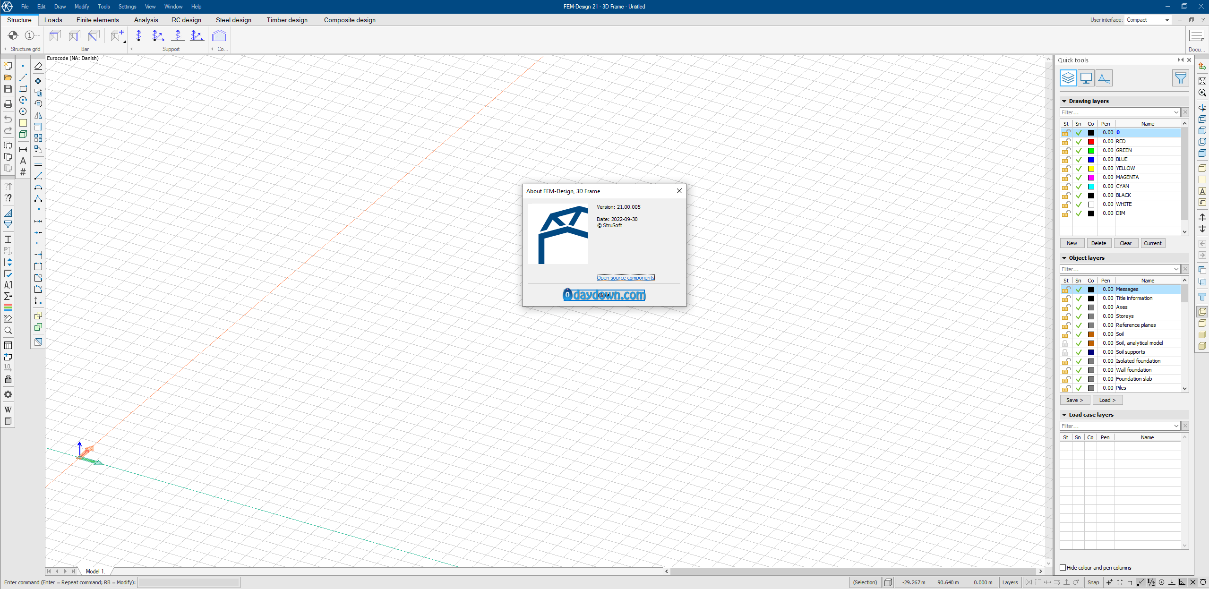
Task: Open the Help menu
Action: click(196, 7)
